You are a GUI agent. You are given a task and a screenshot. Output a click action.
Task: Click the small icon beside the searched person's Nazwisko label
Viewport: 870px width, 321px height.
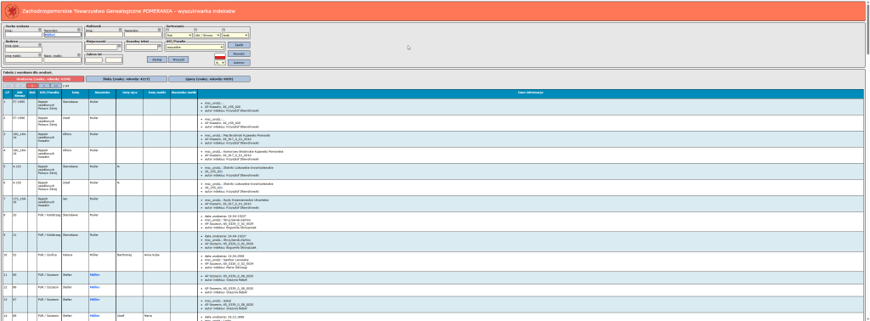[79, 30]
